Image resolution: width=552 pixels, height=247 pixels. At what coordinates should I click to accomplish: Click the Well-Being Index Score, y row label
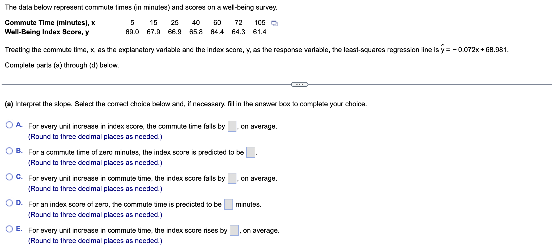pos(47,32)
